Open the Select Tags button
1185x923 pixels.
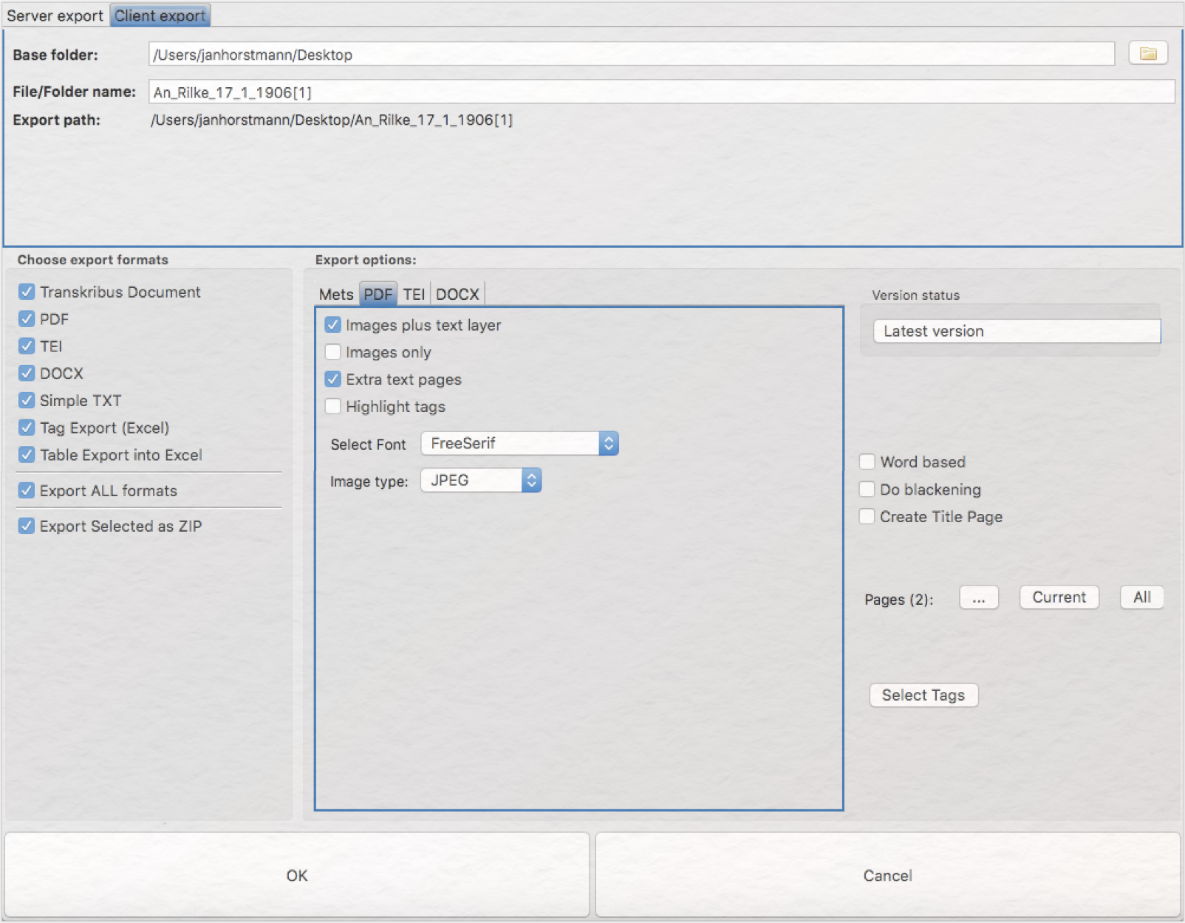click(x=923, y=695)
